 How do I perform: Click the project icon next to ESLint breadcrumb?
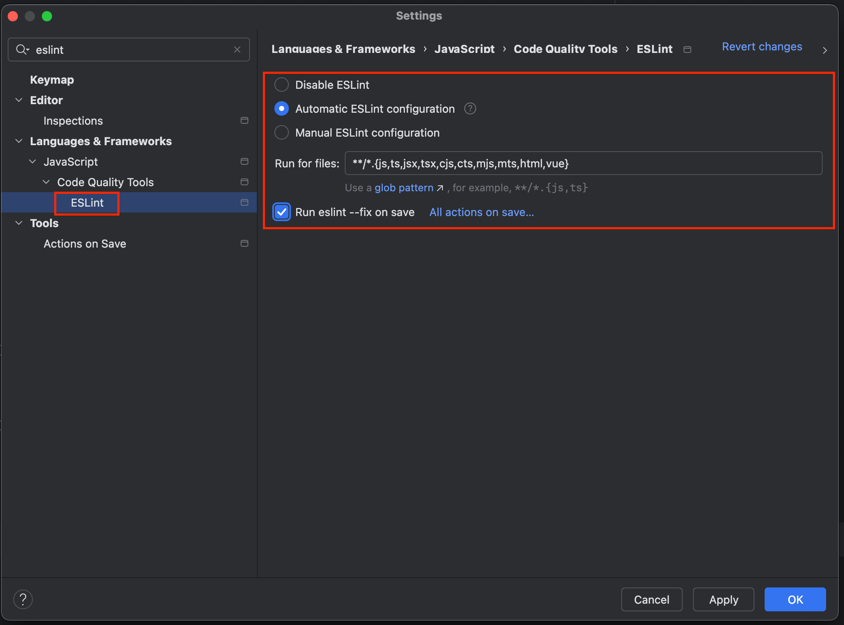(x=687, y=50)
